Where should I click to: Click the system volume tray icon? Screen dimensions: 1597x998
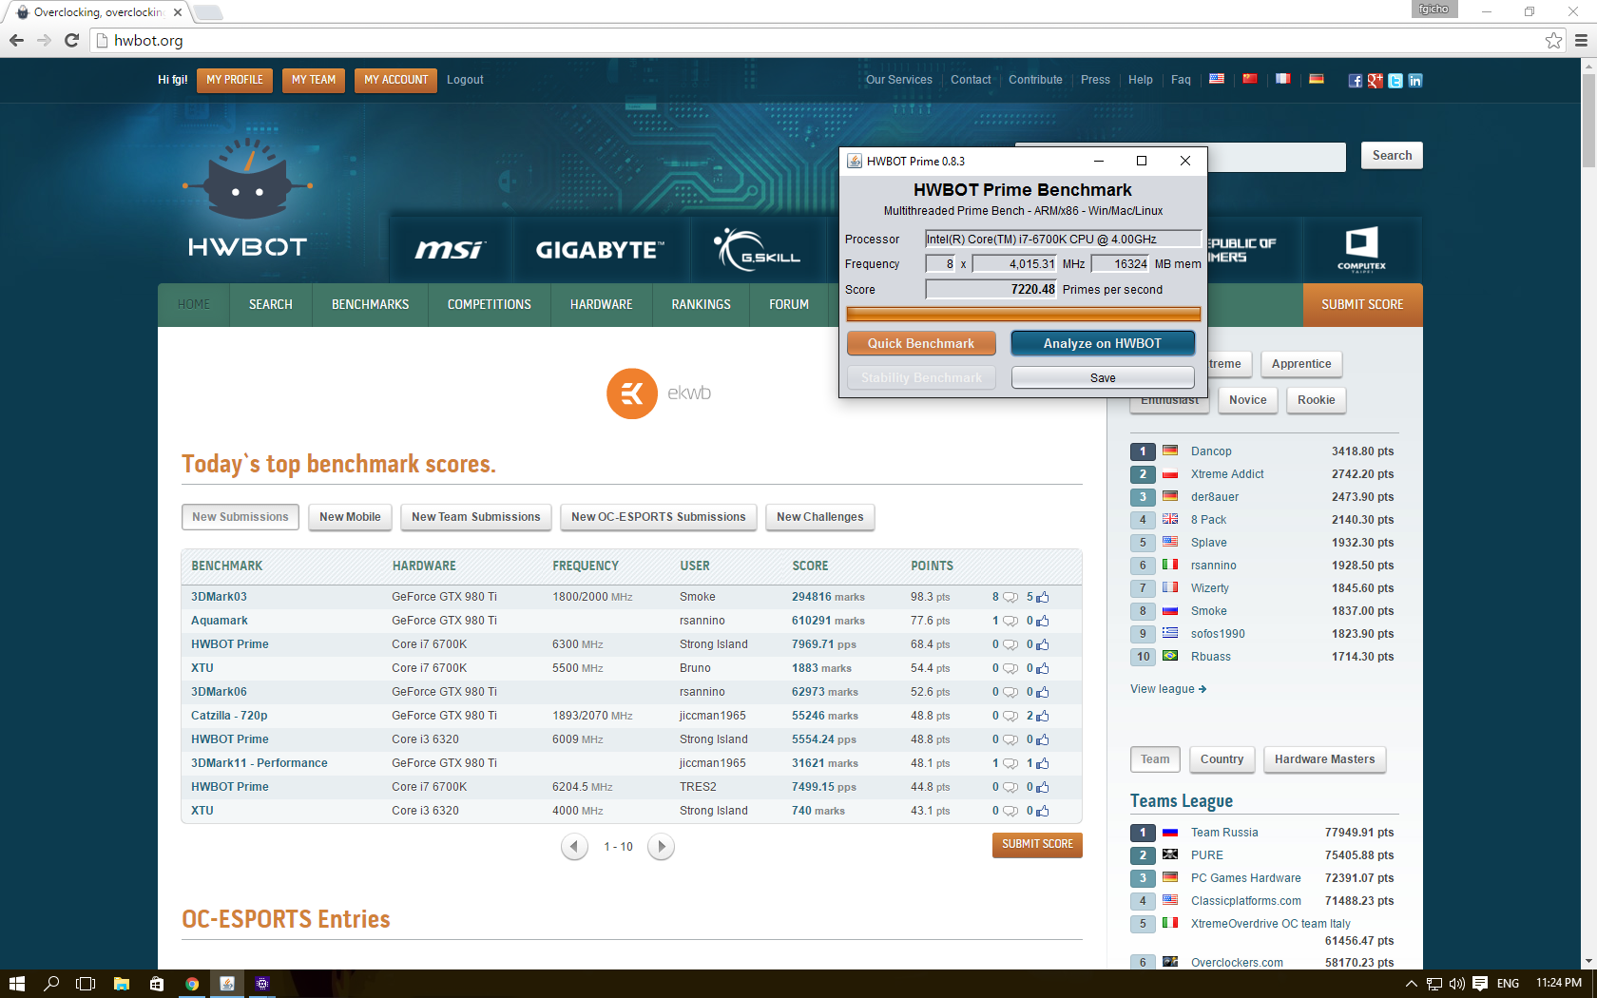(1456, 984)
